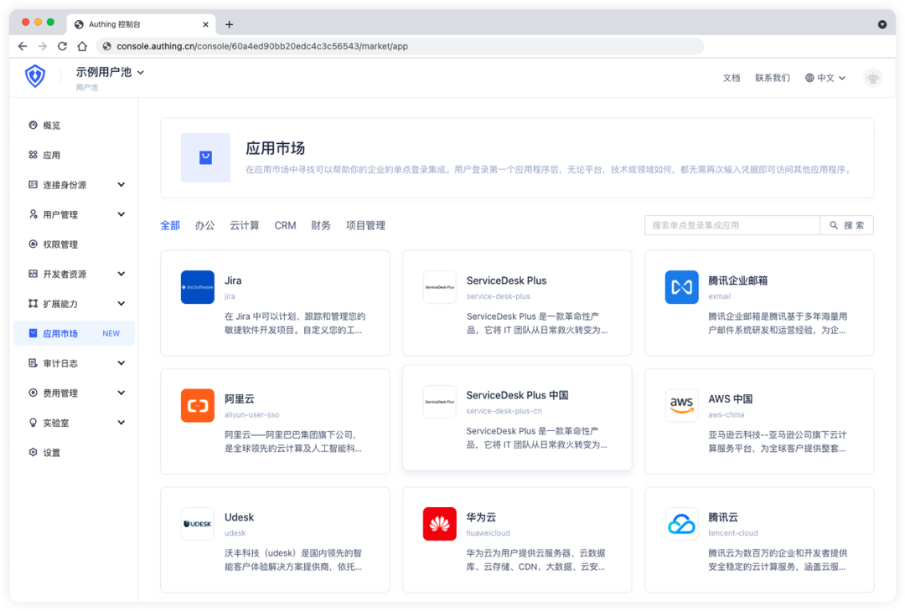
Task: Expand 开发者资源 chevron in sidebar
Action: (122, 274)
